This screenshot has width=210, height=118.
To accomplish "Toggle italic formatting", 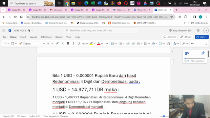I will pos(73,44).
